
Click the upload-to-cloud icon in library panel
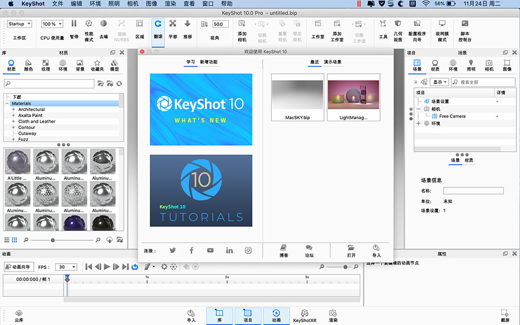click(x=109, y=240)
